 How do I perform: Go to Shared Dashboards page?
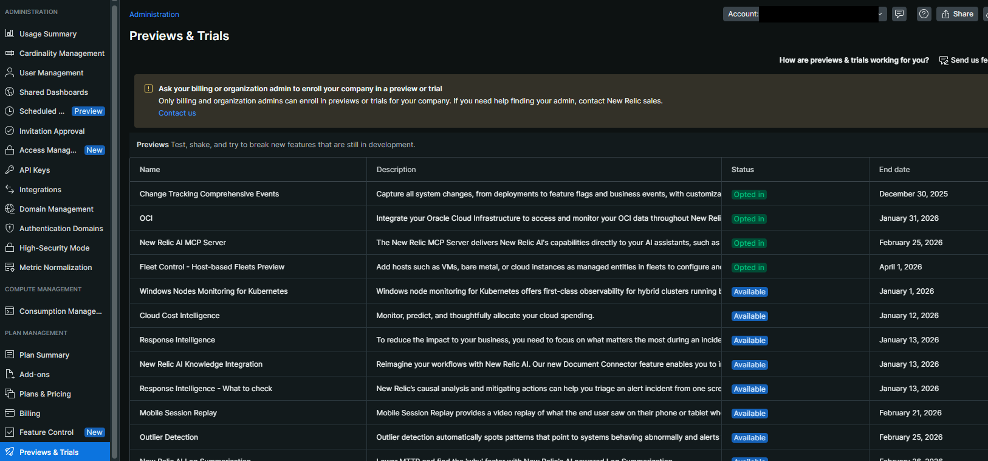click(x=53, y=92)
